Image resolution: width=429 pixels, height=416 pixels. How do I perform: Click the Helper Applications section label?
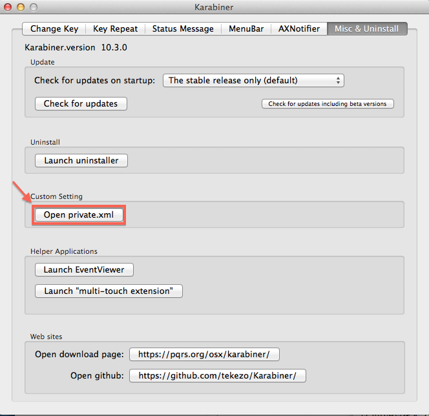[64, 251]
